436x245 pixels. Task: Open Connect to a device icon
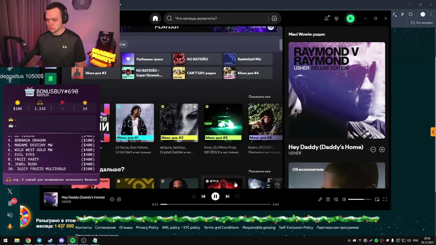[336, 199]
